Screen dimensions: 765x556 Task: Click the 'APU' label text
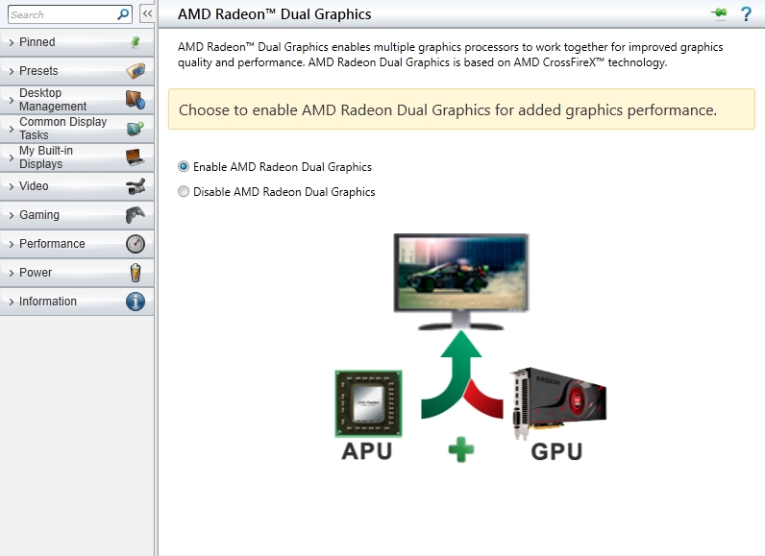coord(367,450)
